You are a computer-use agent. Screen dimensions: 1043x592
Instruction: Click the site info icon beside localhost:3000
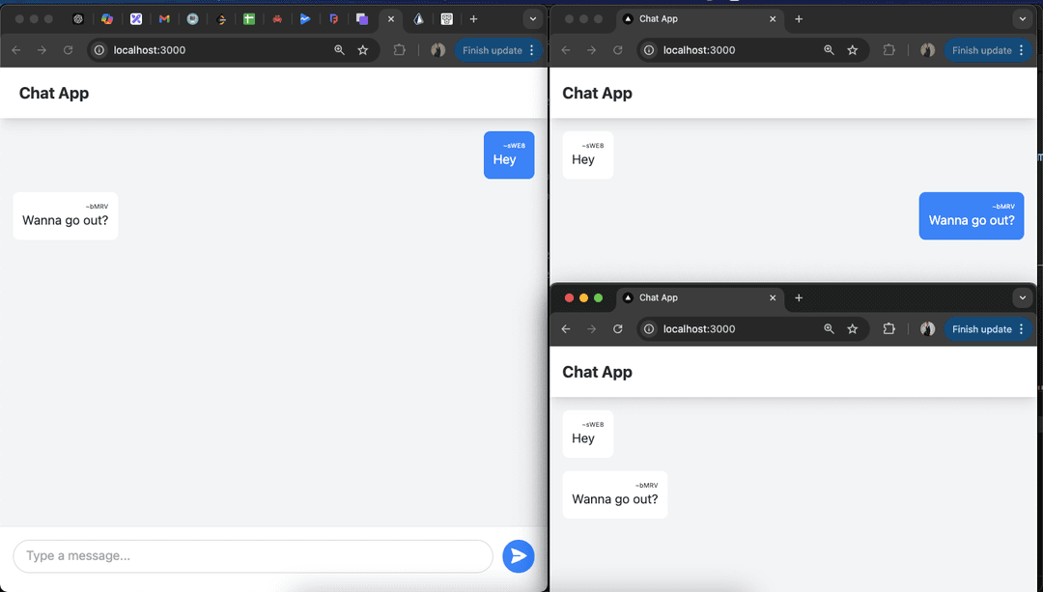[x=97, y=49]
